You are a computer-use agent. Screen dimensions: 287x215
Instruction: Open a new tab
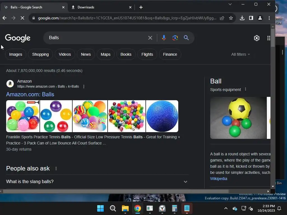tap(141, 7)
